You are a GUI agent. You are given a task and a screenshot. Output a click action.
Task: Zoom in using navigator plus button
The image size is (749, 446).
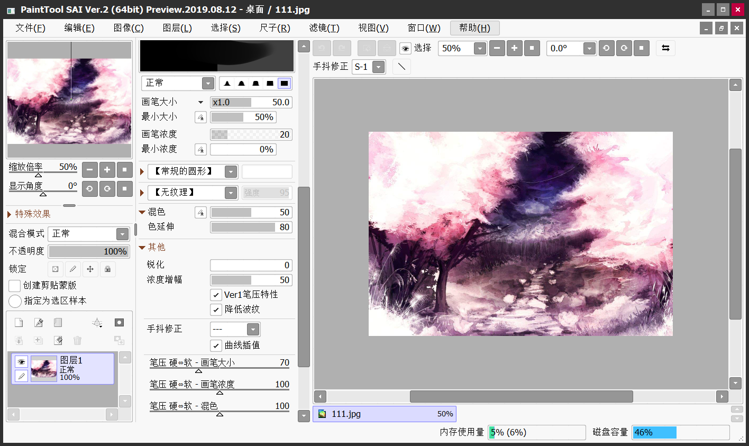pos(107,170)
